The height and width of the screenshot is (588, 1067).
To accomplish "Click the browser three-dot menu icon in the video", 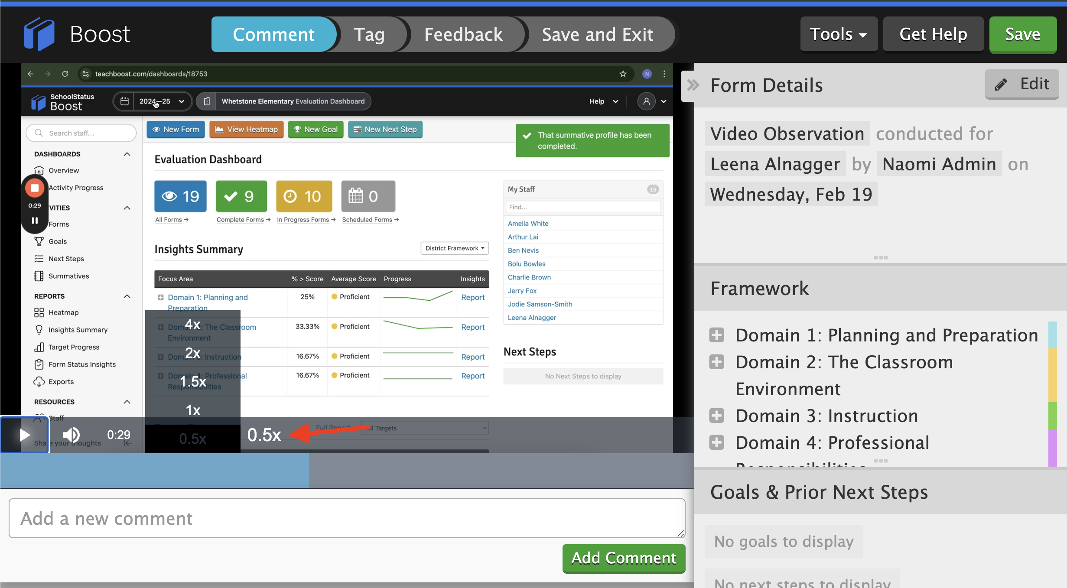I will (x=664, y=74).
